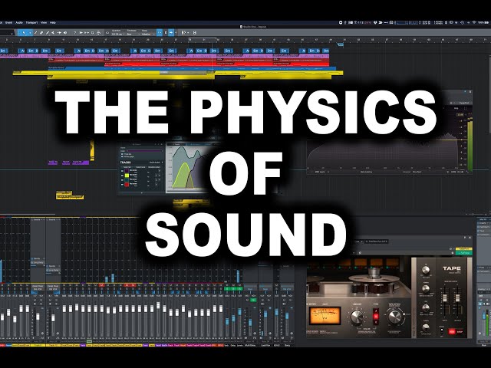Select the Eraser tool in toolbar
This screenshot has width=491, height=368.
click(41, 32)
